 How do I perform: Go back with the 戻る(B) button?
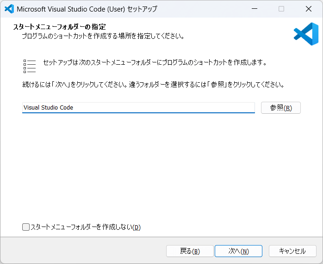click(190, 251)
